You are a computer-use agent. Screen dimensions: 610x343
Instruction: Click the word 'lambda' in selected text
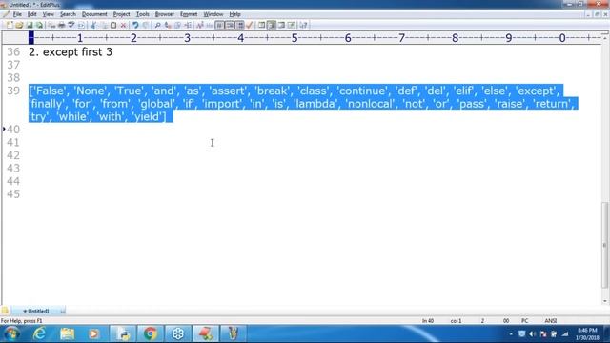(x=315, y=104)
